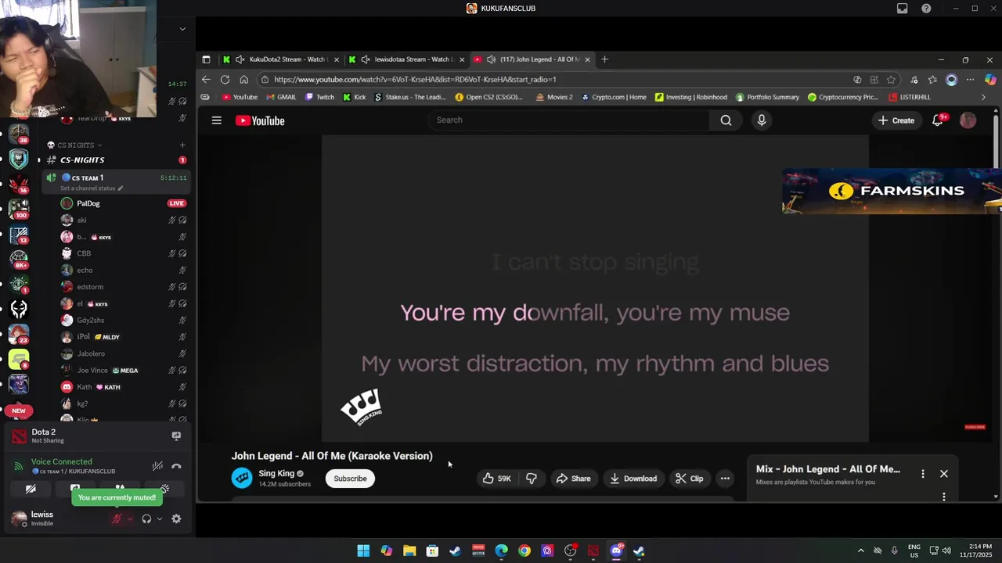Open Discord from the Windows taskbar

[616, 550]
